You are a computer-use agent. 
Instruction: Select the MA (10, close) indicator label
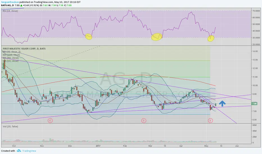(x=10, y=61)
